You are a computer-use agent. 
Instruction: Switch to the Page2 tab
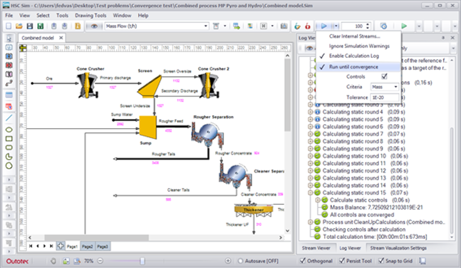tap(88, 247)
